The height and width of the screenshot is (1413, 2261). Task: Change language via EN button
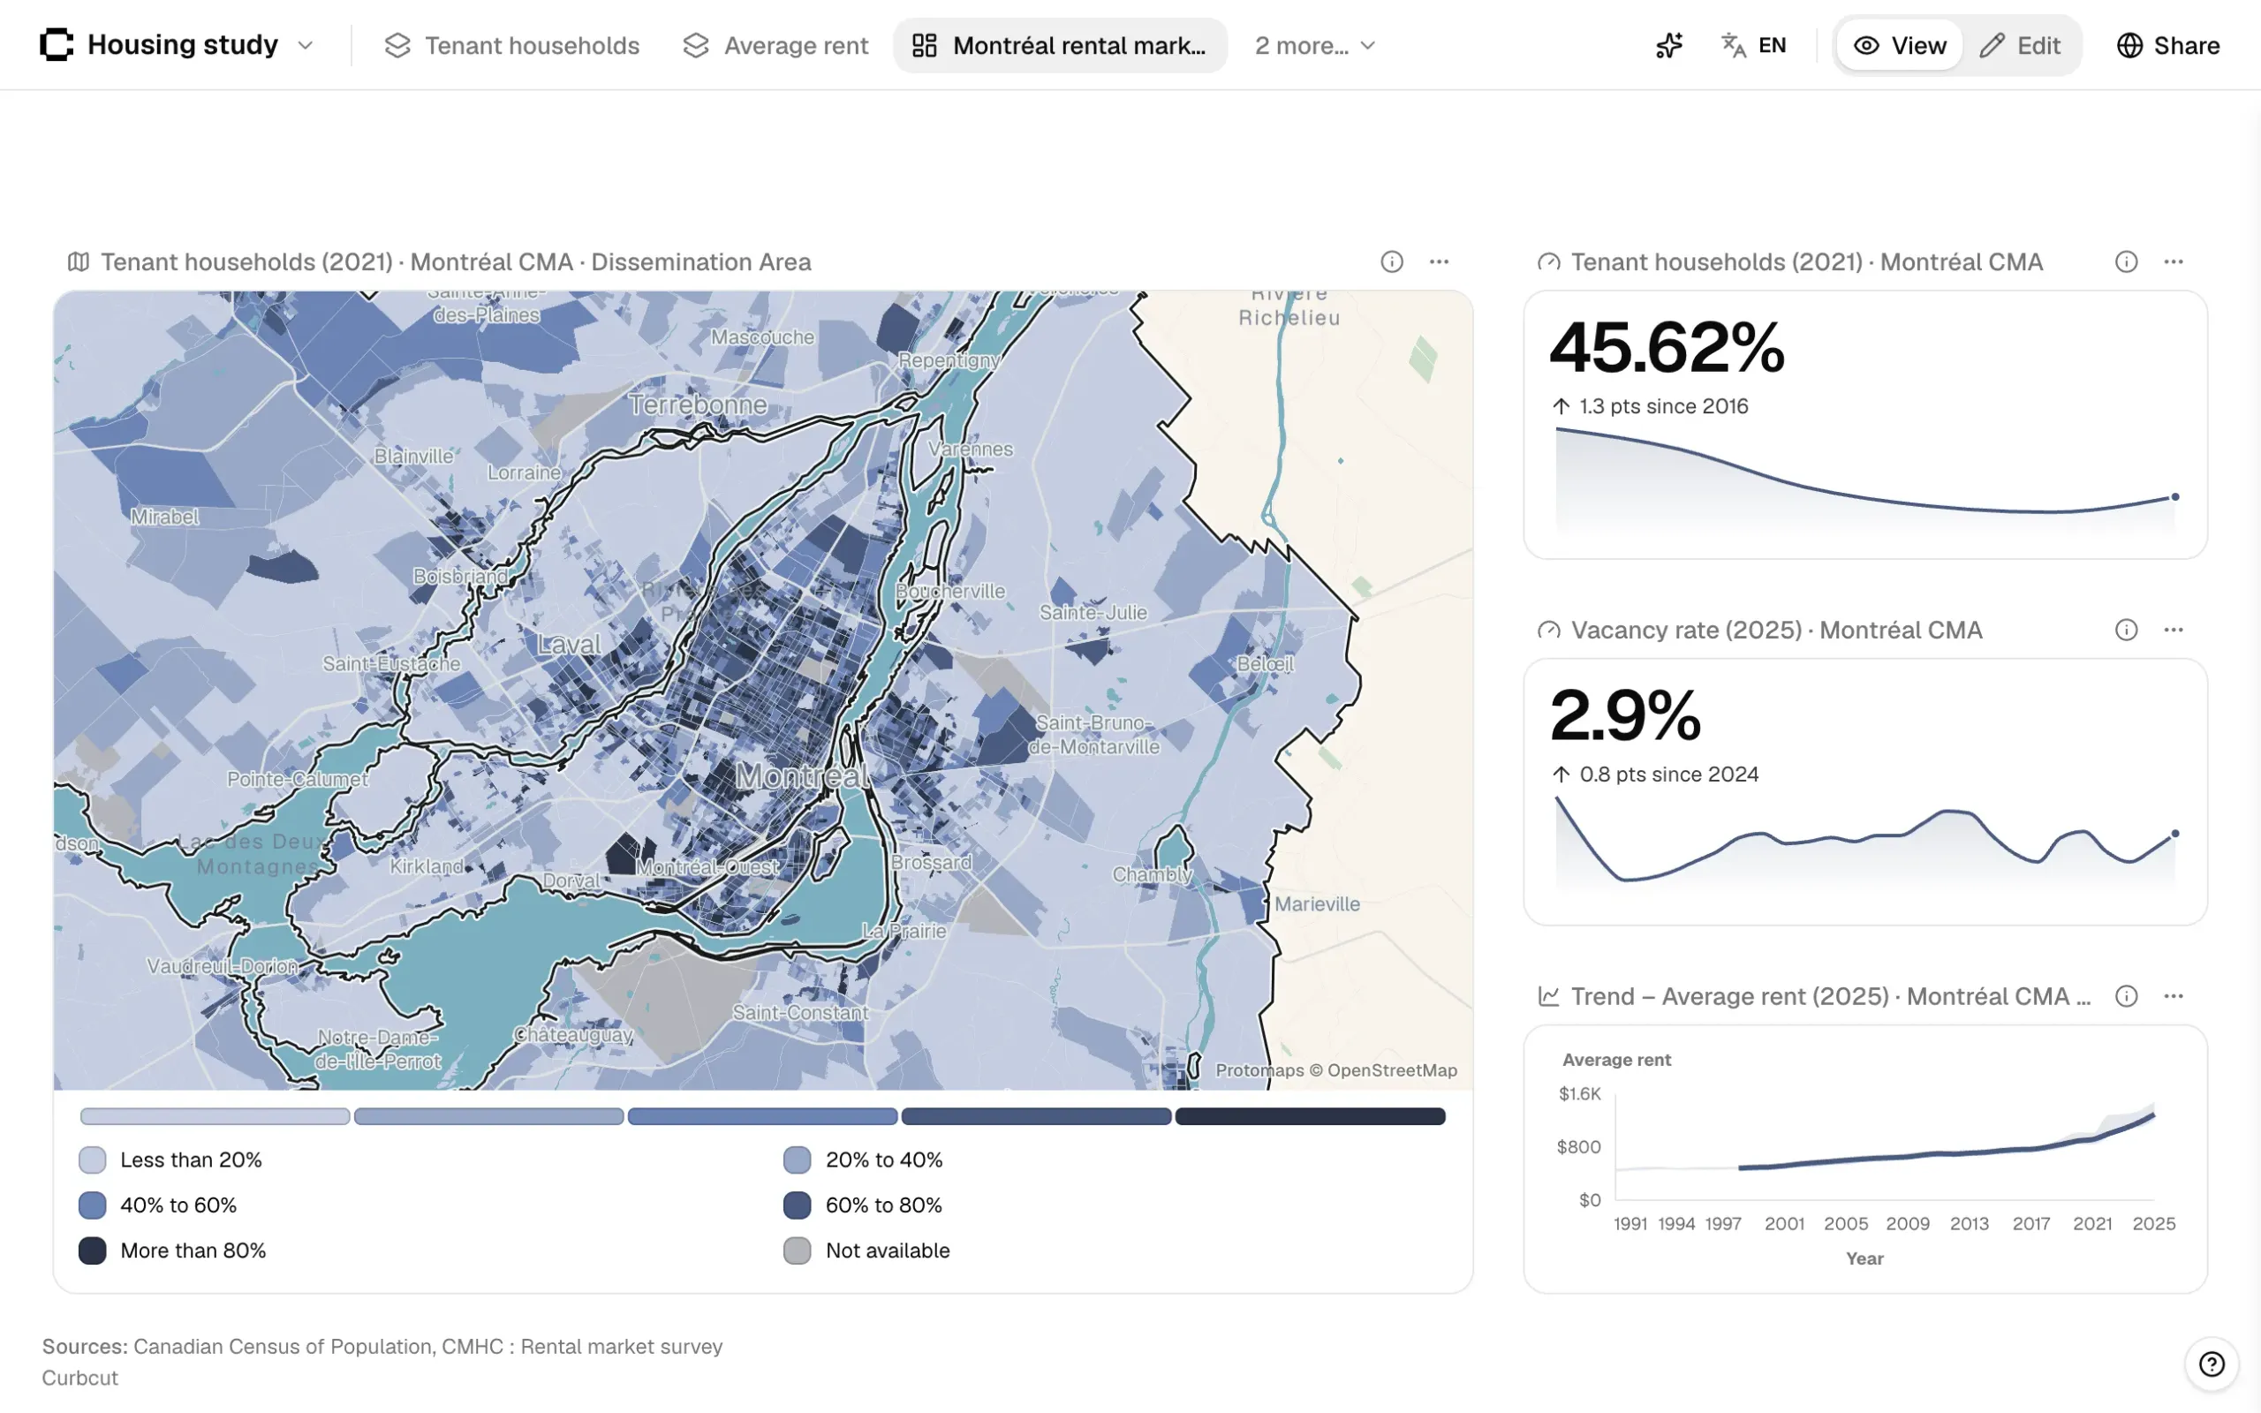click(x=1772, y=45)
